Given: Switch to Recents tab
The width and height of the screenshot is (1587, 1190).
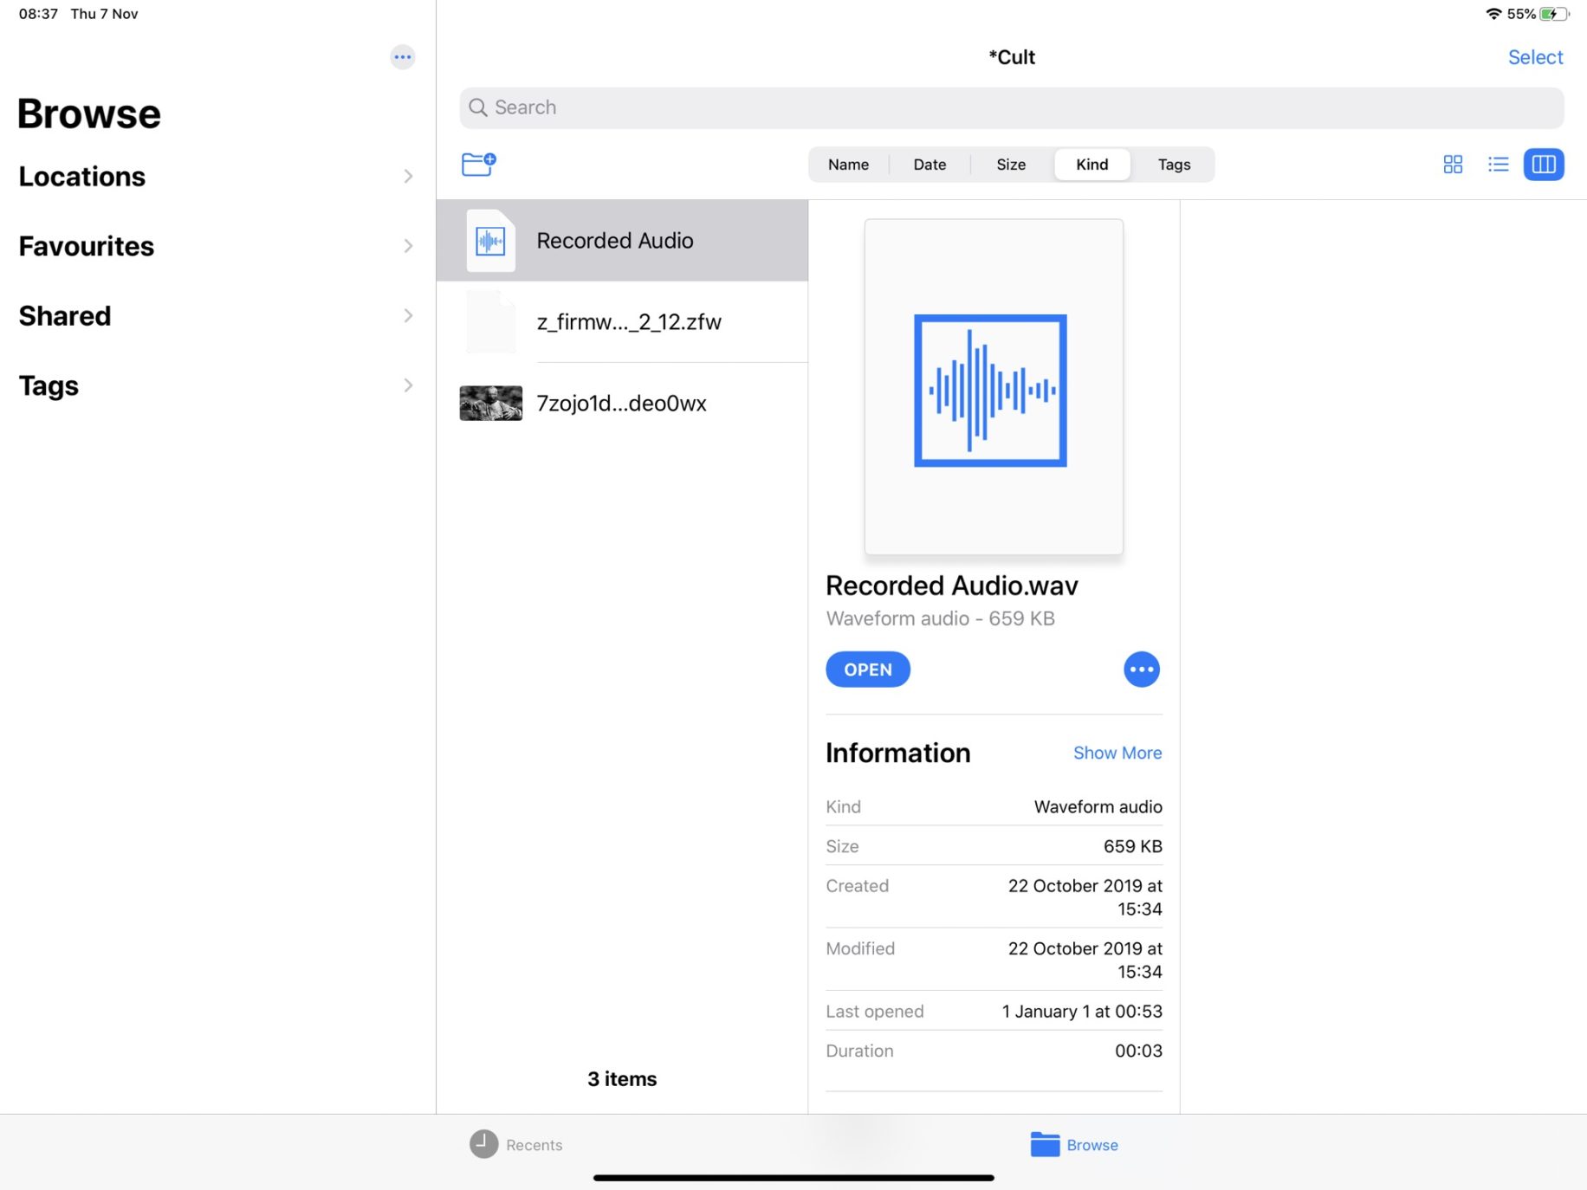Looking at the screenshot, I should pos(516,1144).
